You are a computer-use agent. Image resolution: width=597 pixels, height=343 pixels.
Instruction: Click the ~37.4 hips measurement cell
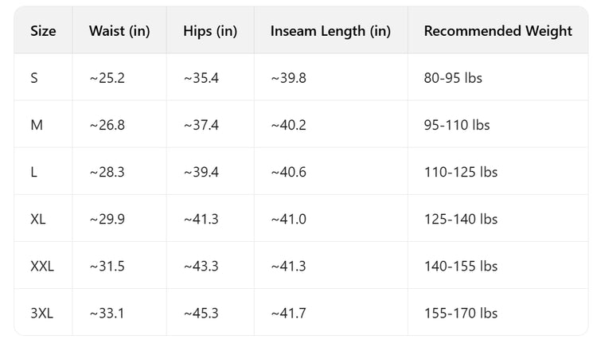click(201, 125)
